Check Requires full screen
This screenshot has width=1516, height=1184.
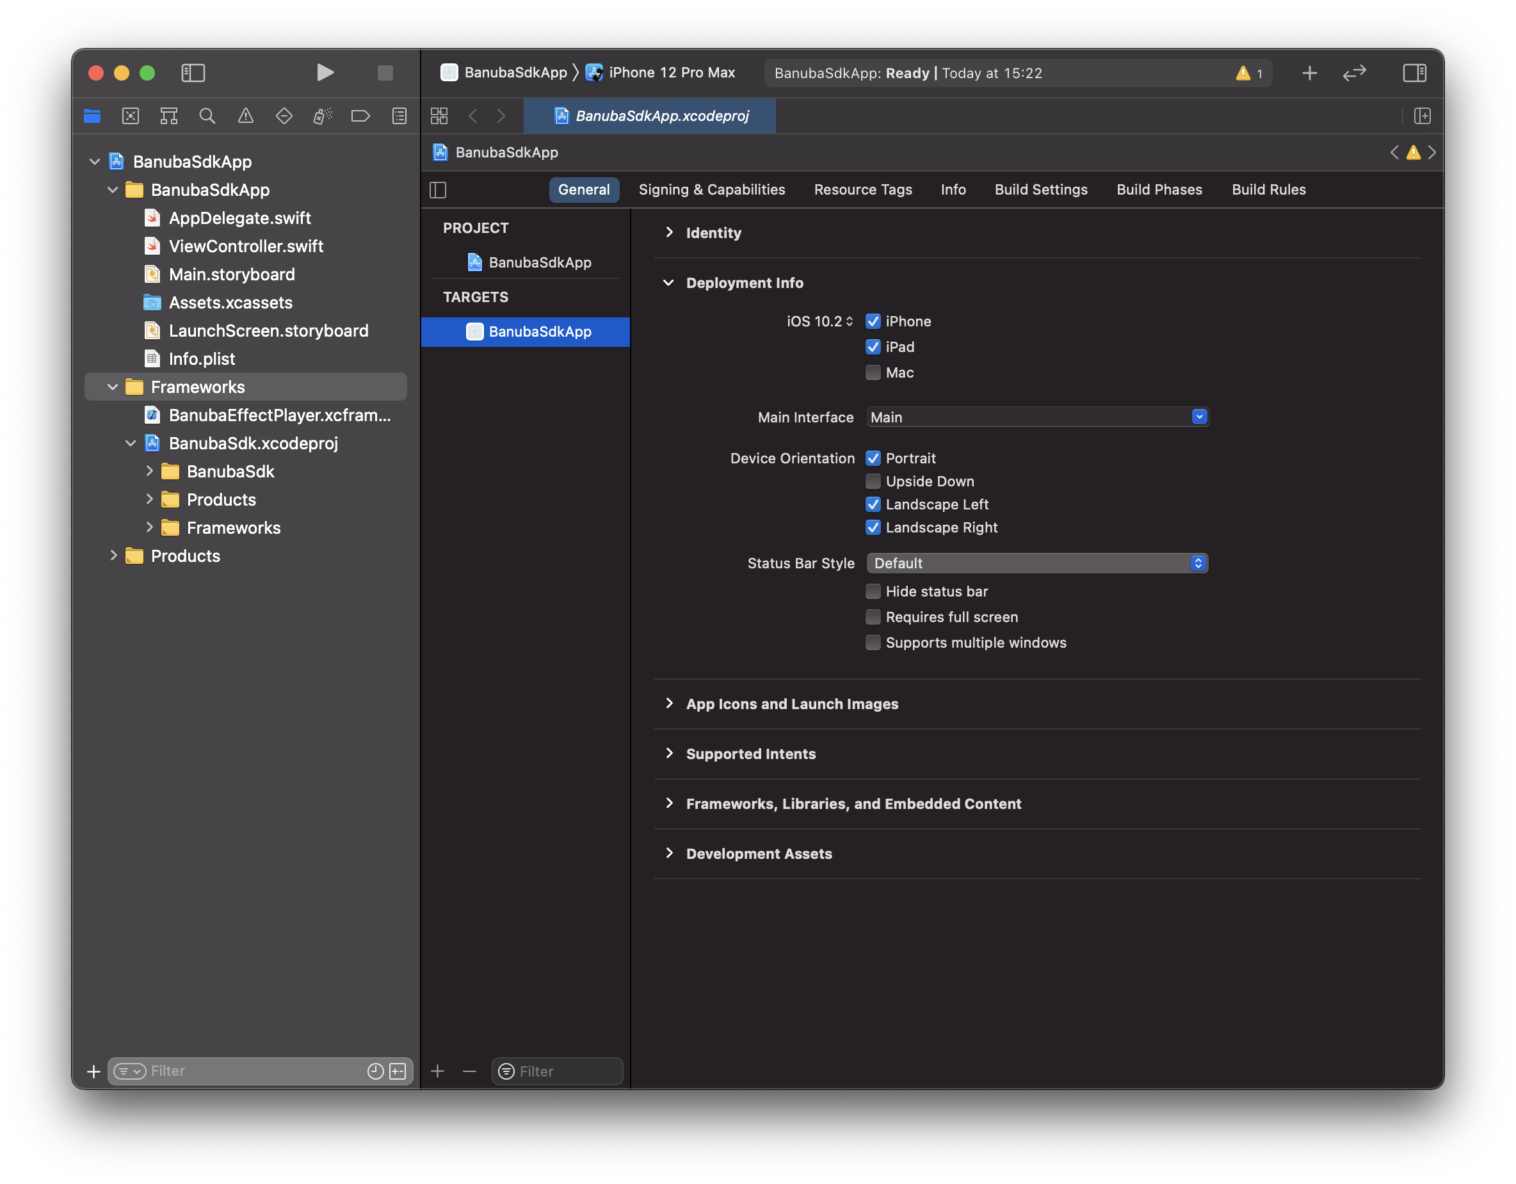pyautogui.click(x=873, y=617)
